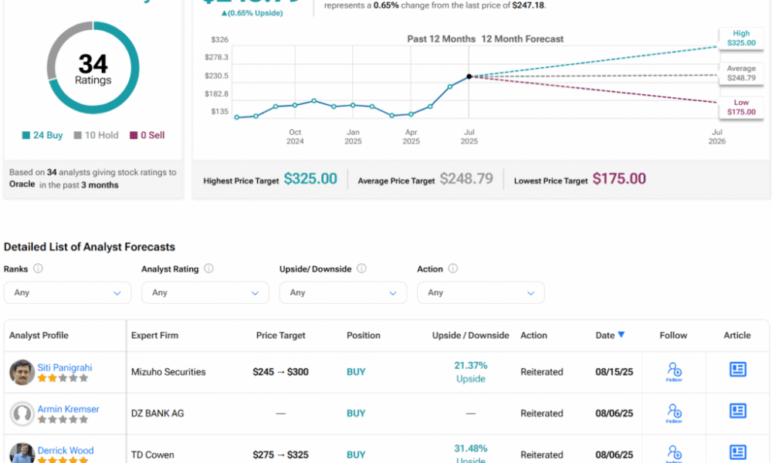Click the 24 Buy legend swatch
Screen dimensions: 772x463
pyautogui.click(x=26, y=135)
